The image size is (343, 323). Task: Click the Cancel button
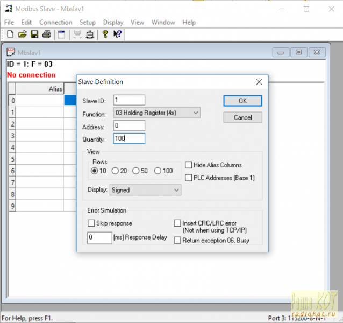pos(242,117)
